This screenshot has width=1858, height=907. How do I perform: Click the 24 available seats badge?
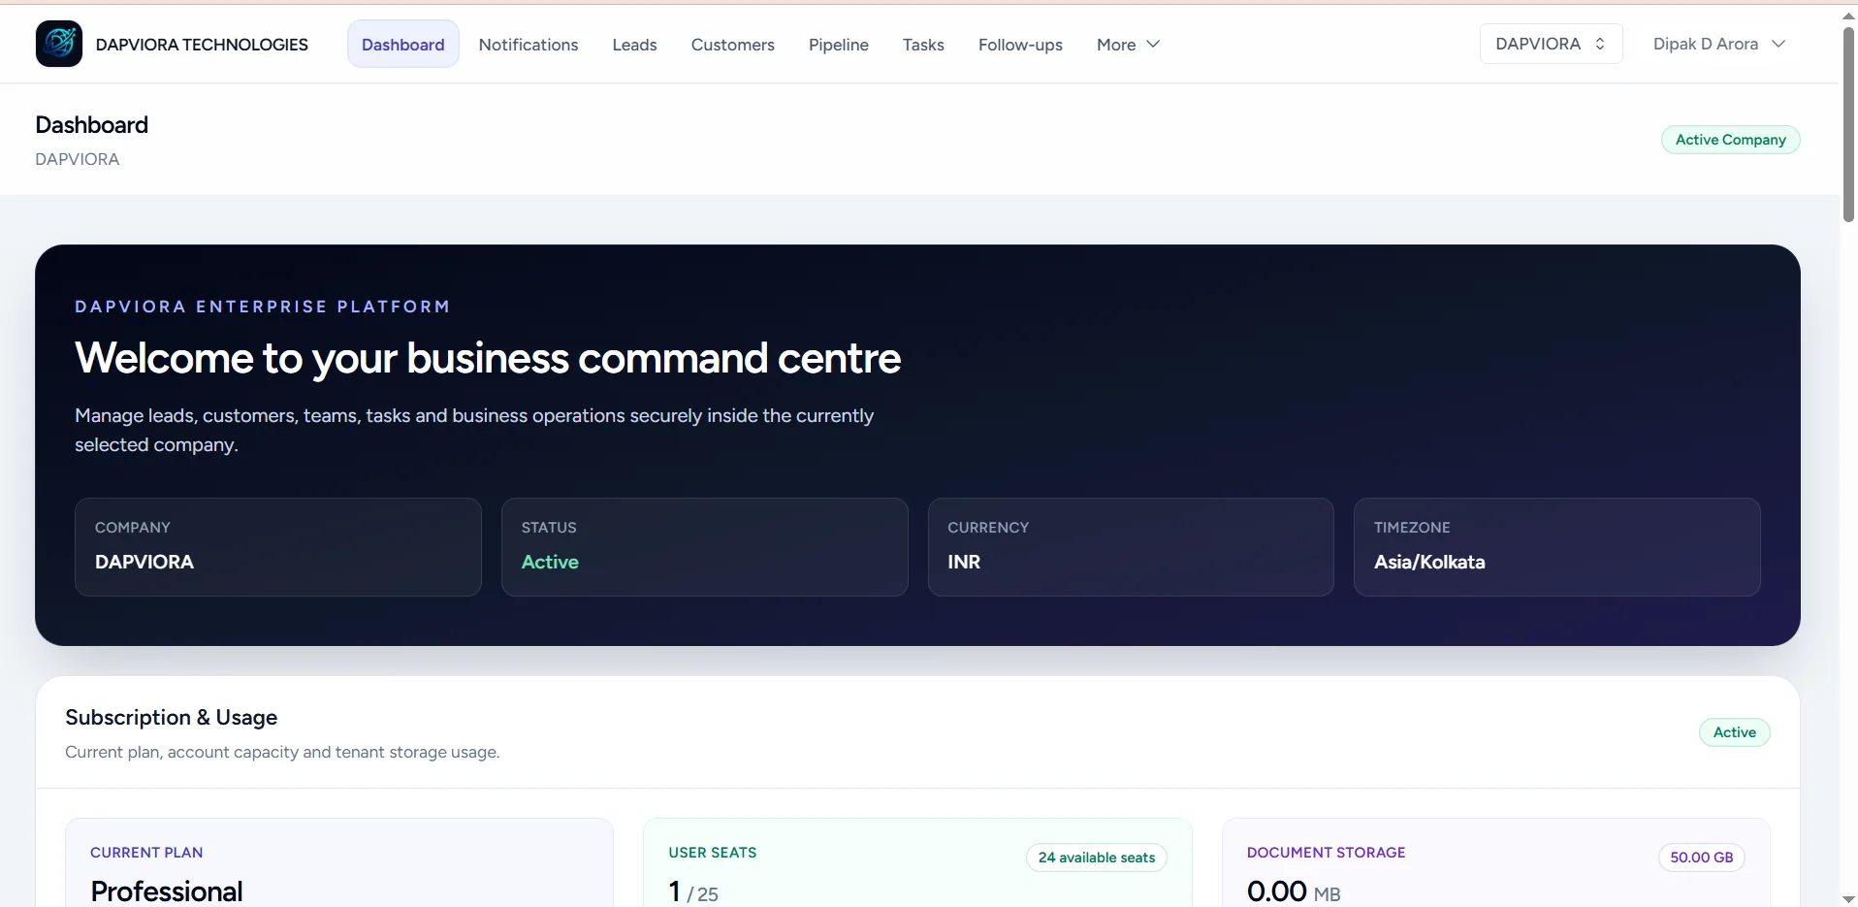tap(1096, 858)
